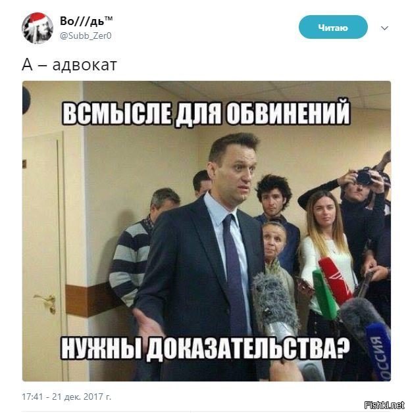Click the ВСМЫСЛЕ ДЛЯ ОБВИНЕНИЙ caption
The image size is (408, 413).
point(206,113)
